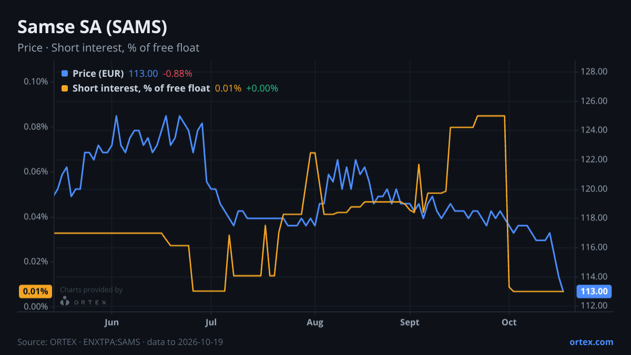
Task: Click the 0.06% left axis label
Action: pyautogui.click(x=36, y=172)
